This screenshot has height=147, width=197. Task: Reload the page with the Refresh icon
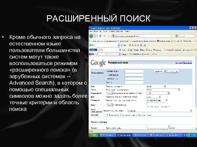[100, 36]
